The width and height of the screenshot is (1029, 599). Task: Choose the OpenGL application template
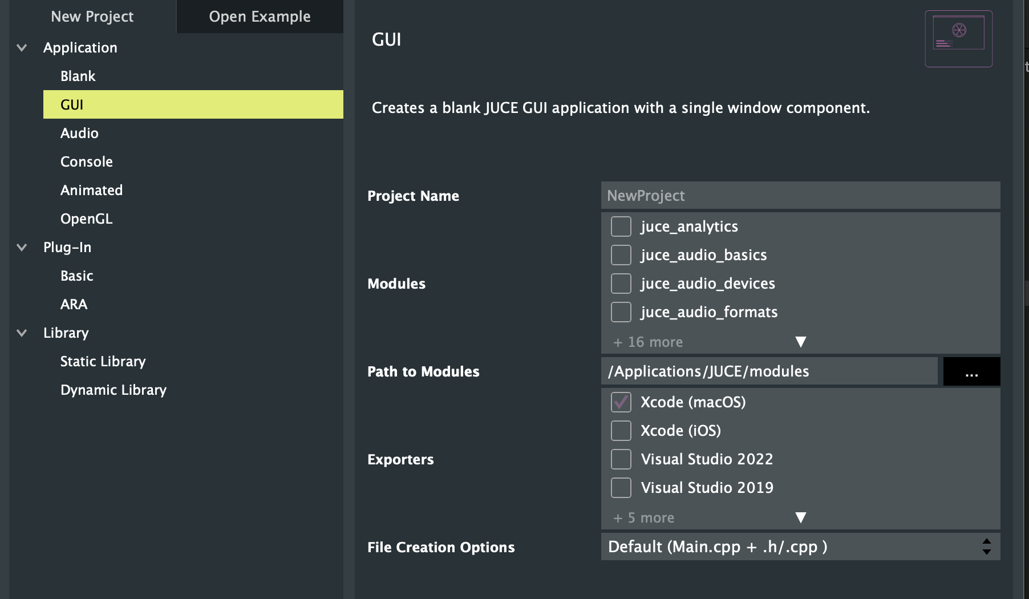[86, 219]
